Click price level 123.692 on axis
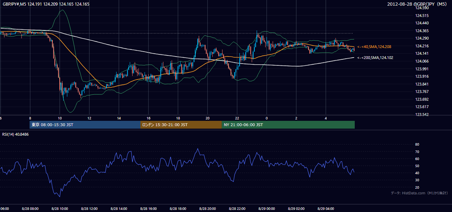This screenshot has width=452, height=212. coord(422,99)
